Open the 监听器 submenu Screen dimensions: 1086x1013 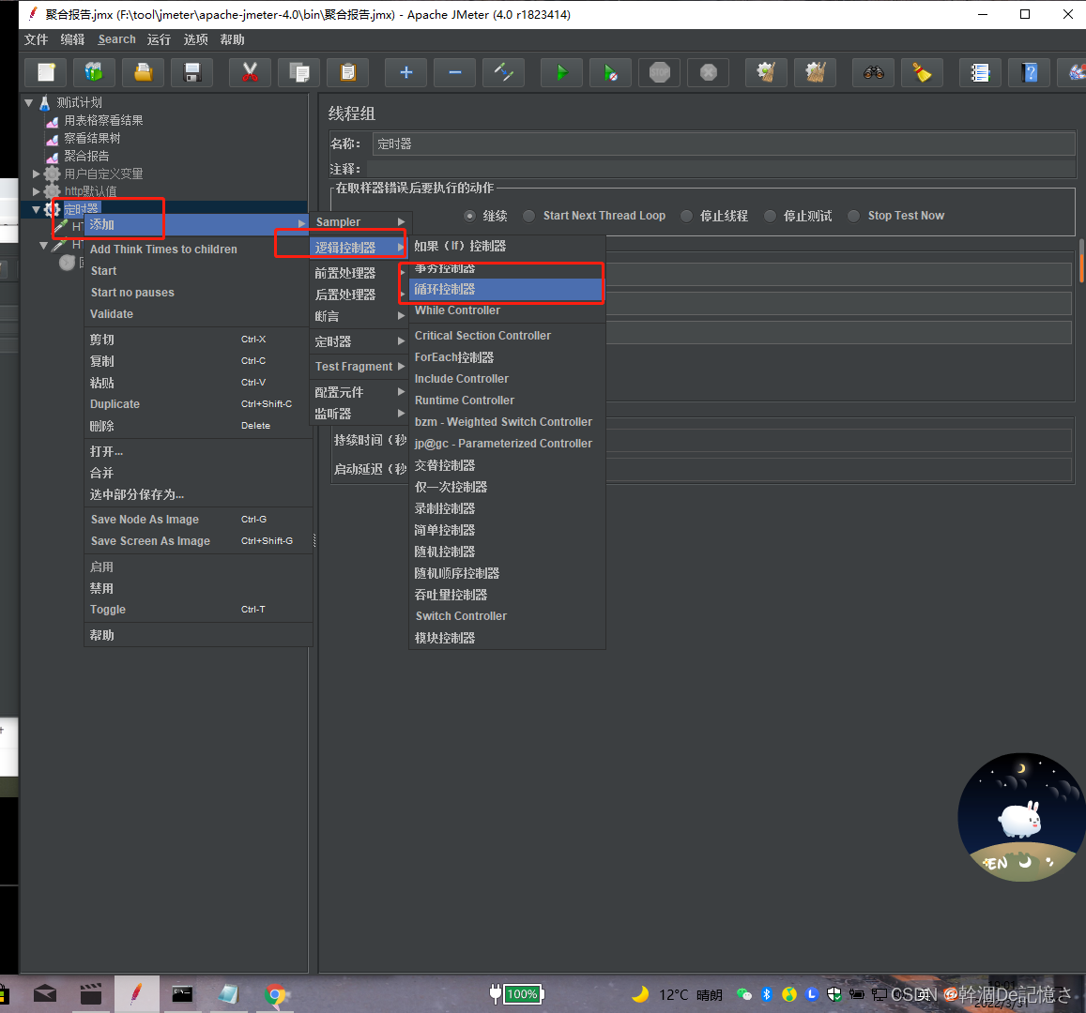pos(360,414)
